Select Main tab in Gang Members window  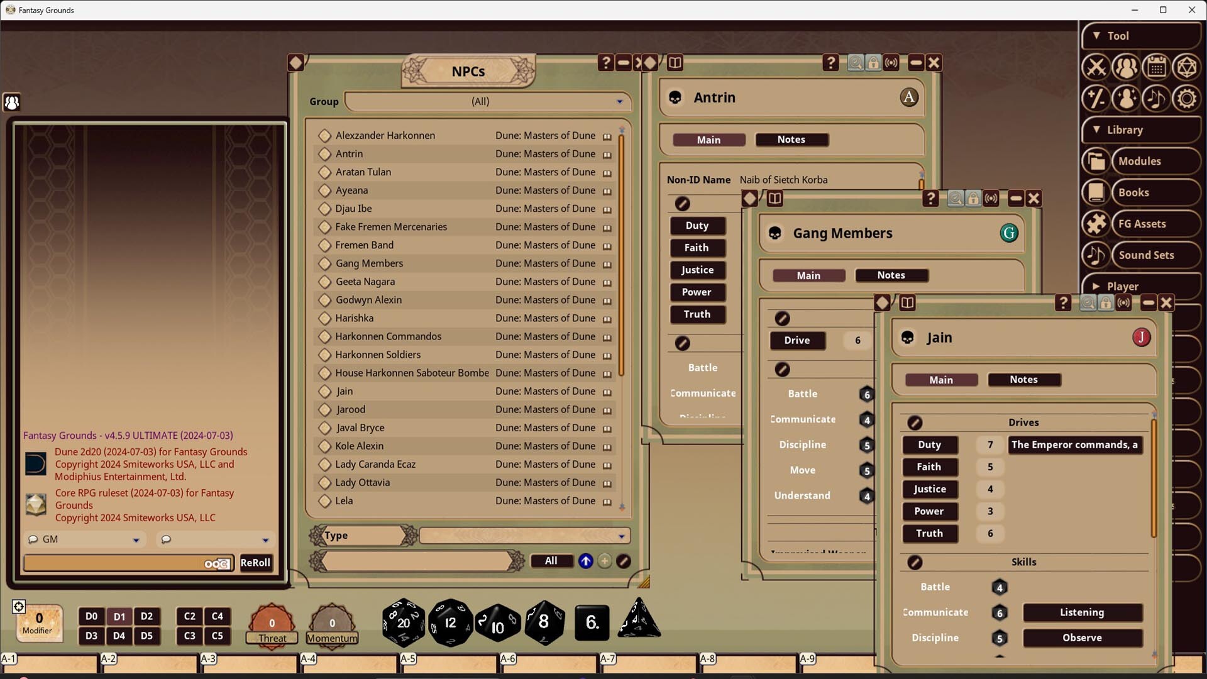point(808,275)
